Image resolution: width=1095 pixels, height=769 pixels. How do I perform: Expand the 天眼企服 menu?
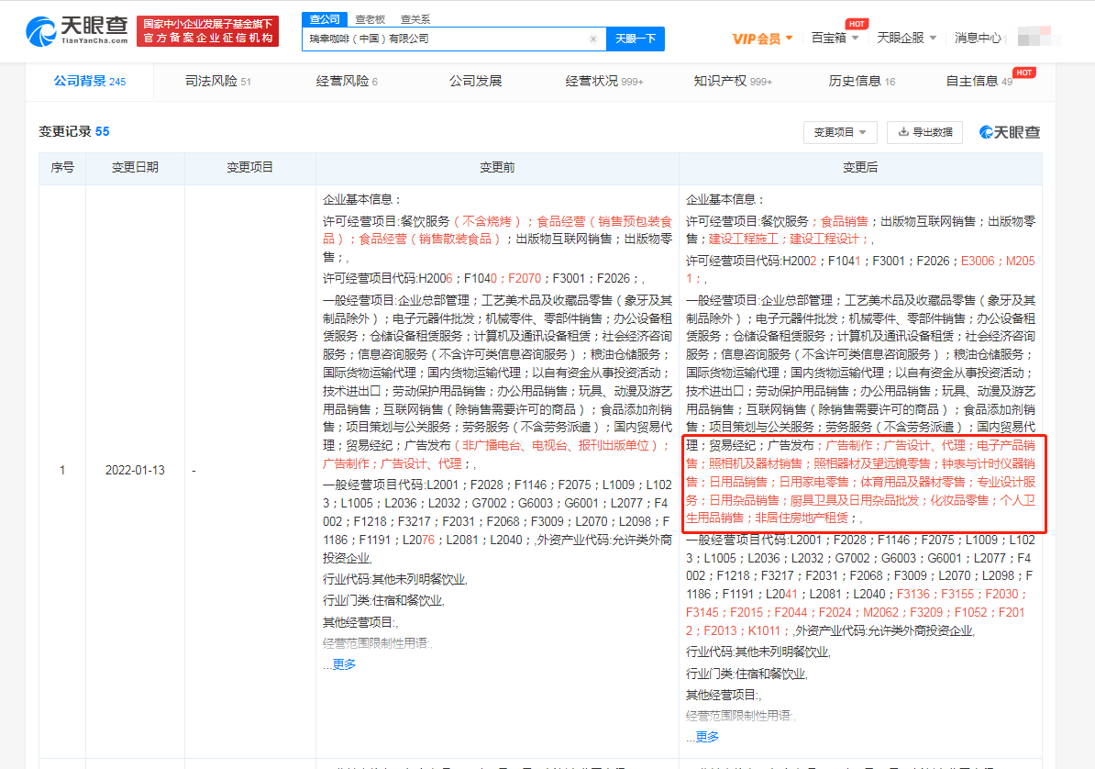pyautogui.click(x=906, y=38)
